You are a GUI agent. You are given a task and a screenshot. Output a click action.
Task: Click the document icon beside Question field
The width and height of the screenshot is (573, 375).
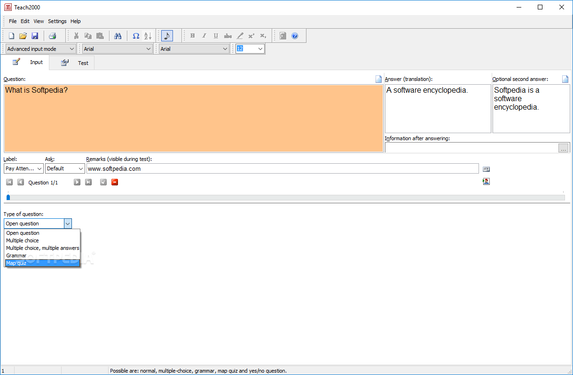click(378, 79)
